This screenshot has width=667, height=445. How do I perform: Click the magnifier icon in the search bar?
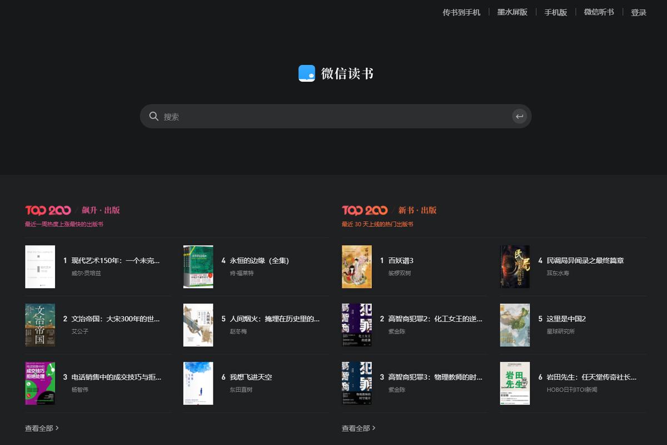pos(153,116)
